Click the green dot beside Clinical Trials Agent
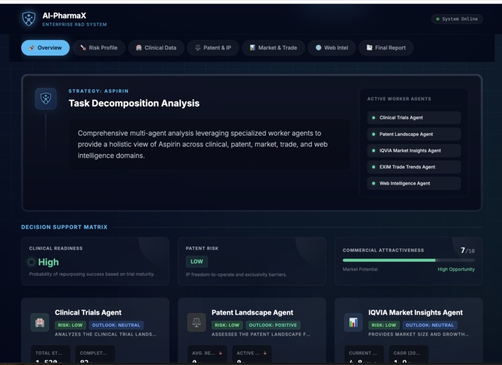This screenshot has width=502, height=365. [x=373, y=118]
